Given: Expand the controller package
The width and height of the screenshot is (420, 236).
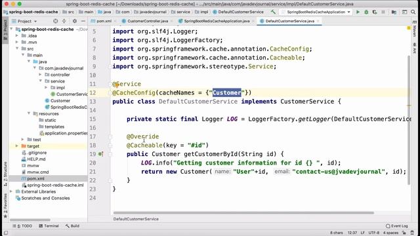Looking at the screenshot, I should tap(41, 75).
